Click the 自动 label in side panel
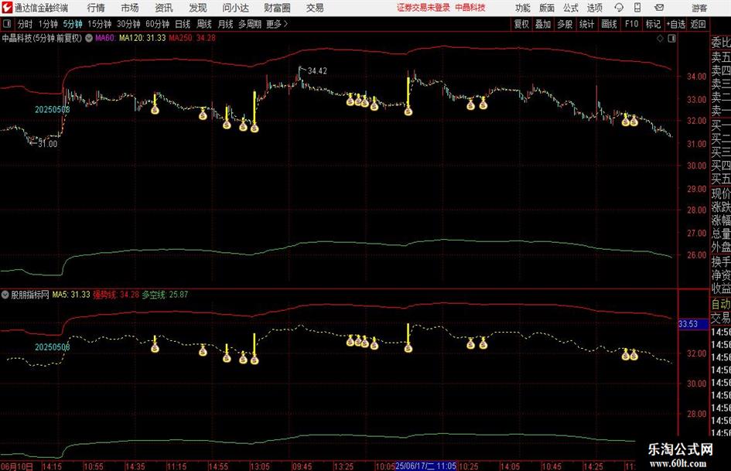Viewport: 731px width, 471px height. (721, 304)
